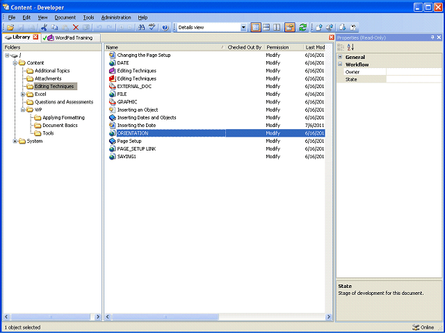Click the green Refresh arrows icon
The width and height of the screenshot is (445, 333).
303,28
